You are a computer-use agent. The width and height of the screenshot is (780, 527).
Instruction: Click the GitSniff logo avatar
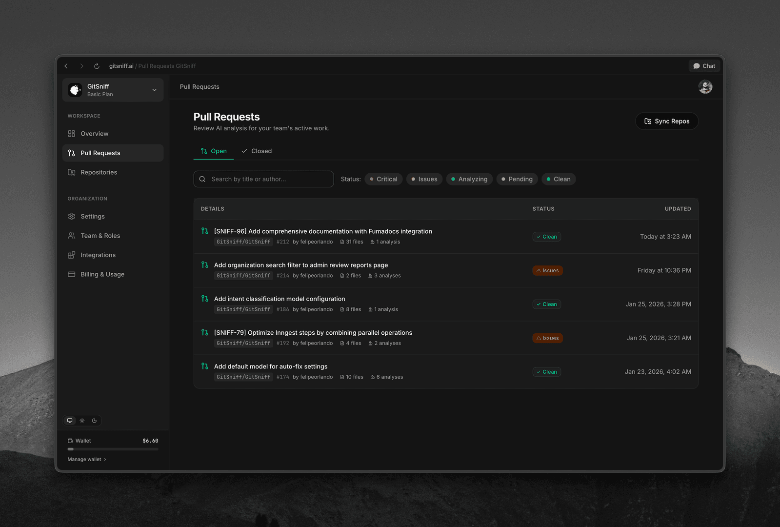(75, 90)
